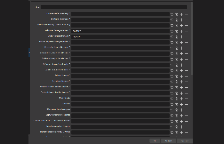Image resolution: width=224 pixels, height=144 pixels.
Task: Clear hotkey for Reprendre l'enregistrement
Action: pyautogui.click(x=177, y=48)
